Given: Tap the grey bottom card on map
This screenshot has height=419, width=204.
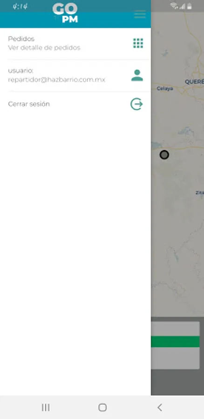Looking at the screenshot, I should [175, 345].
